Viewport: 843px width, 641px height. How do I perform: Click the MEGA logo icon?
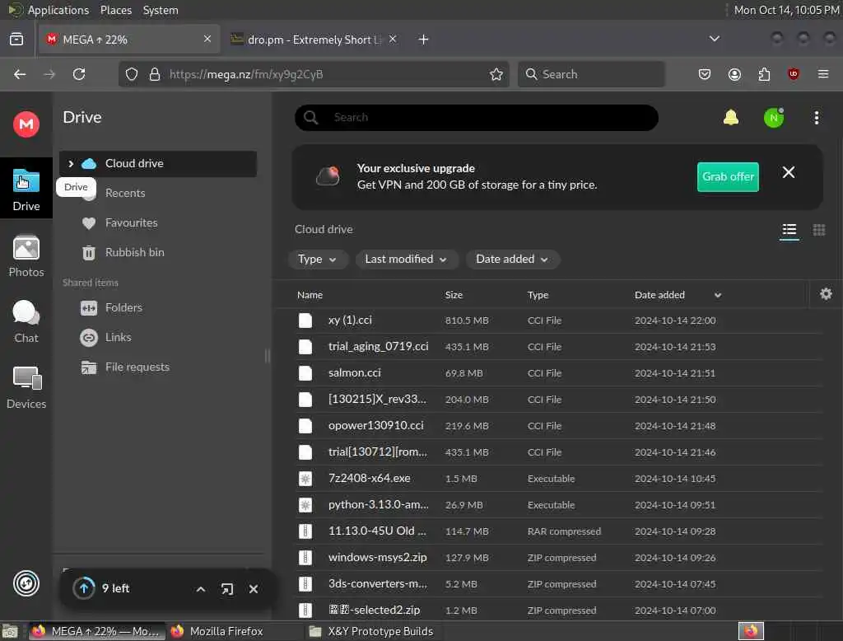[x=26, y=124]
